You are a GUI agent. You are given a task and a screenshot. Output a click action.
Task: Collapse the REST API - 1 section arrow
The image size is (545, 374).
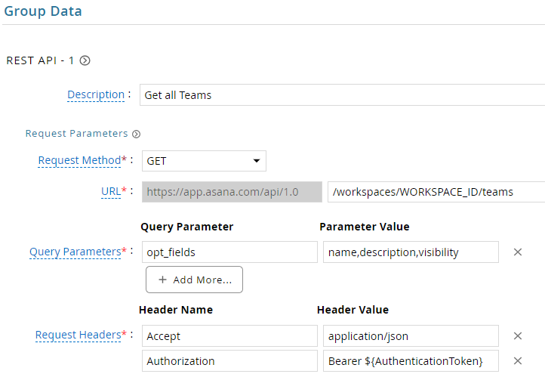[85, 60]
